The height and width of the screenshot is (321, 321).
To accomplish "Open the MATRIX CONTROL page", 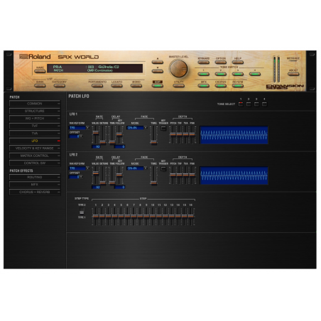I will pos(35,156).
